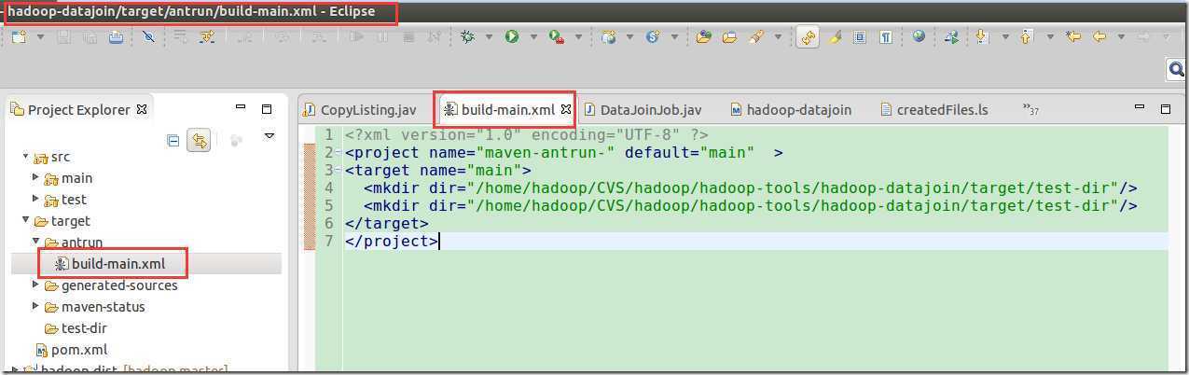Click the Open Web Browser globe icon
This screenshot has width=1189, height=375.
point(919,37)
